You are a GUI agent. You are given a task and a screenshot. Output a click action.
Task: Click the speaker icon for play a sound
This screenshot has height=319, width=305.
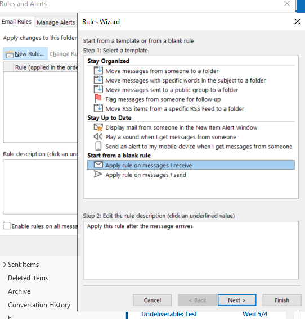point(98,136)
